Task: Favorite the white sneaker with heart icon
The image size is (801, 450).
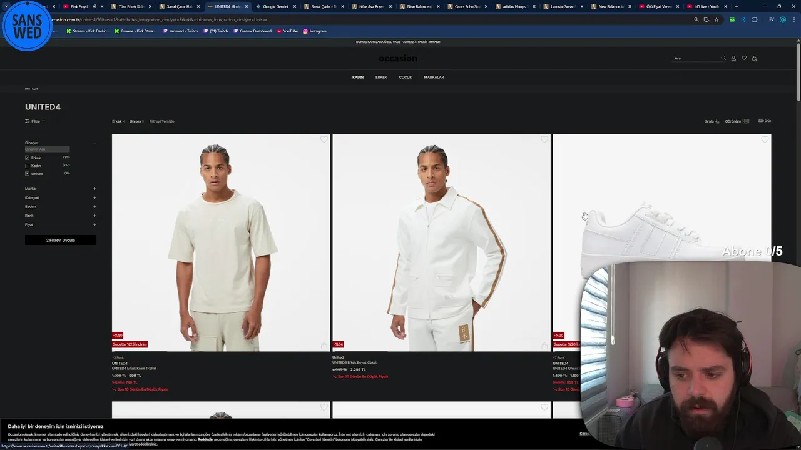Action: 765,139
